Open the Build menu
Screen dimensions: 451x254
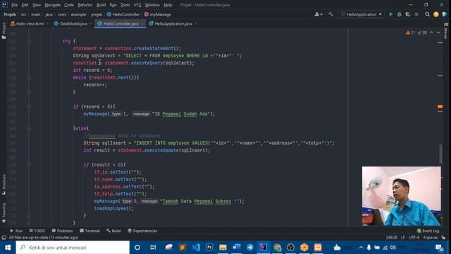[x=101, y=5]
